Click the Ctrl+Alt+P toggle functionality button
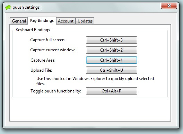183x134 pixels. pos(112,91)
